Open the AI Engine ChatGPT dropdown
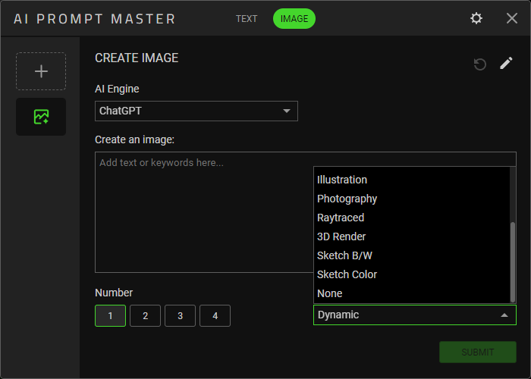Viewport: 531px width, 379px height. coord(196,111)
